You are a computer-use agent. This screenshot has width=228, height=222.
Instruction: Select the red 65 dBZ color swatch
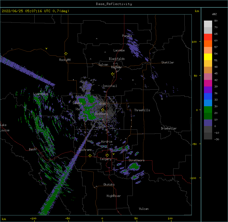pos(208,37)
